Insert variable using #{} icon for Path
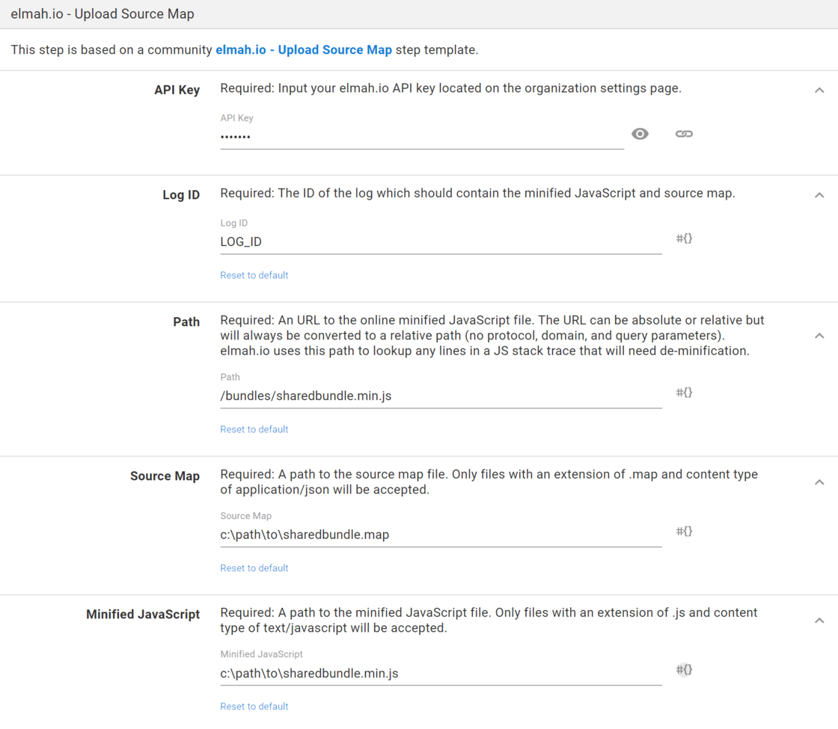Viewport: 838px width, 729px height. 684,393
